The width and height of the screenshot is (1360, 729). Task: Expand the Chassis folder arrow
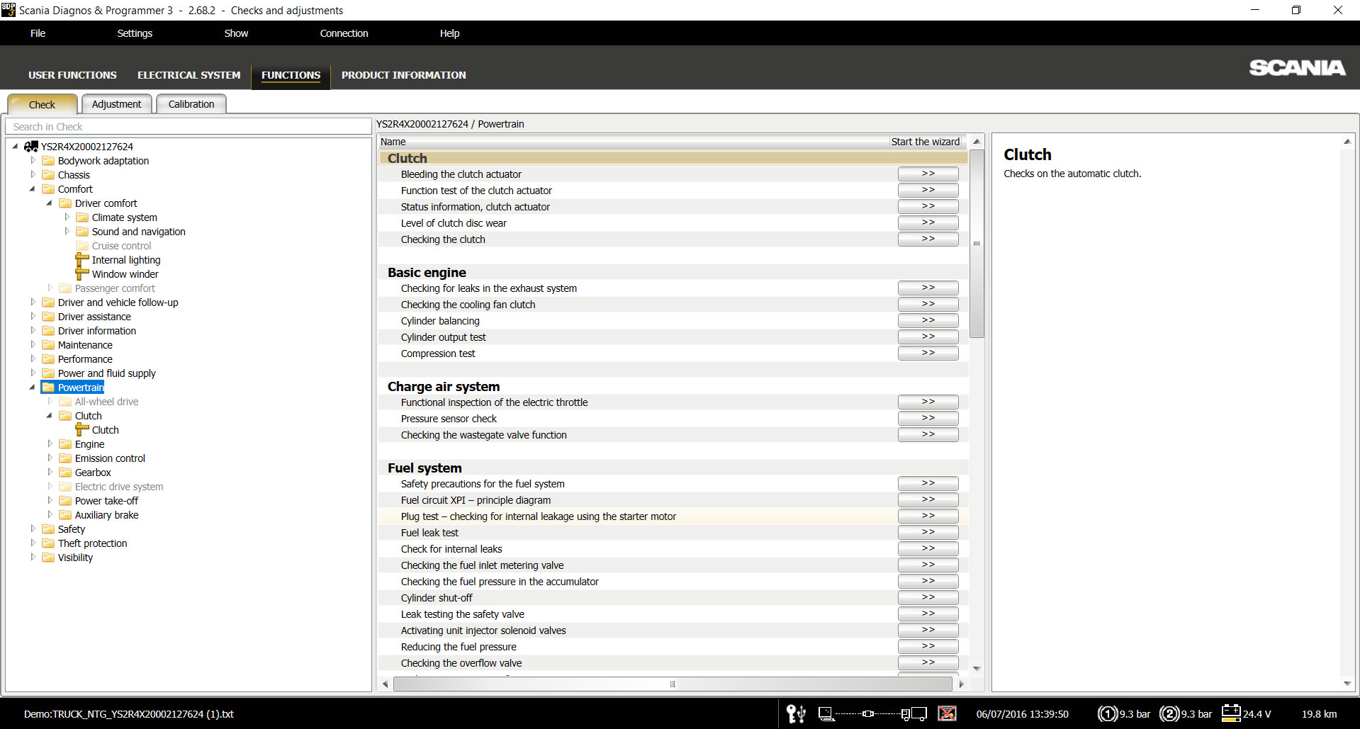33,175
